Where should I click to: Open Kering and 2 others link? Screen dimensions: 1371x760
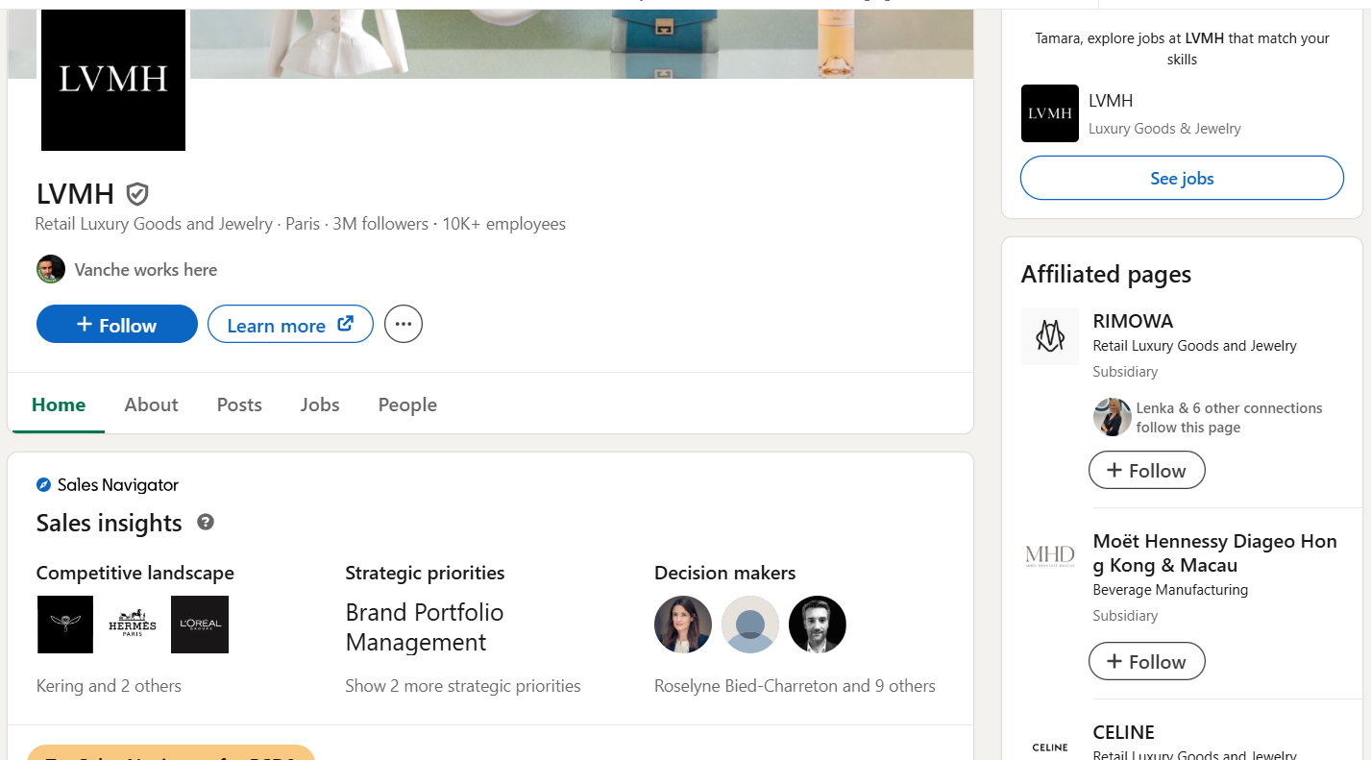[109, 686]
